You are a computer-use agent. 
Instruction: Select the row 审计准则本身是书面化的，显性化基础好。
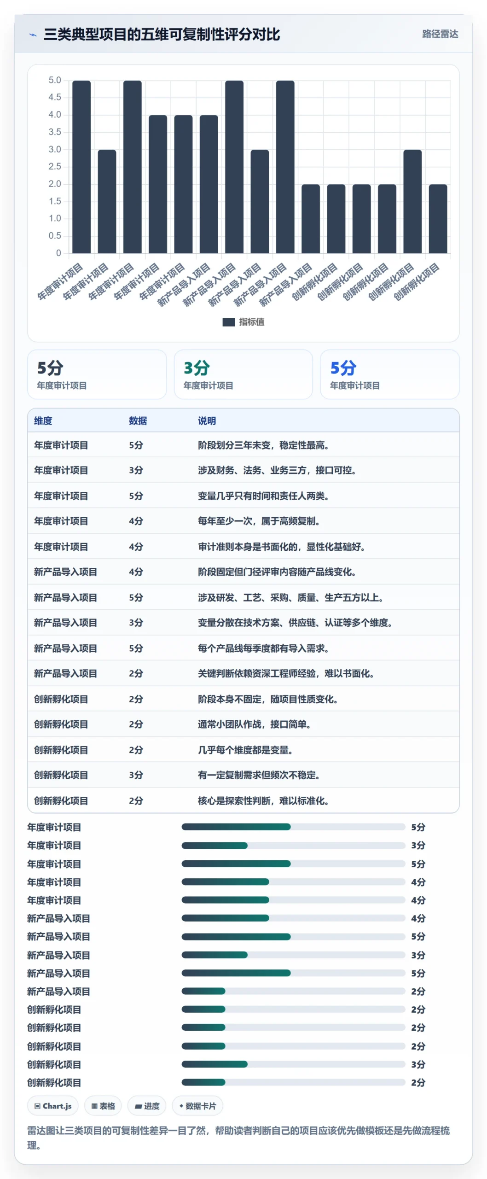tap(243, 547)
